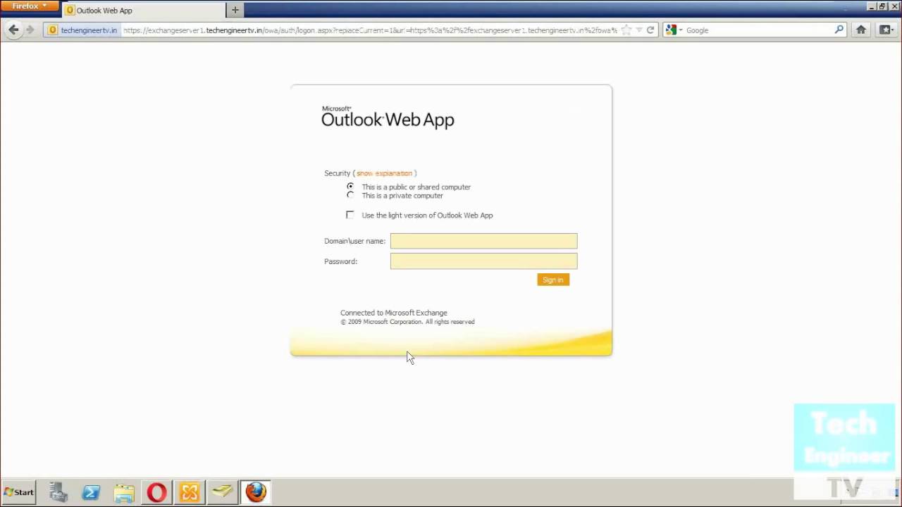902x507 pixels.
Task: Open Opera browser from taskbar
Action: pyautogui.click(x=156, y=492)
